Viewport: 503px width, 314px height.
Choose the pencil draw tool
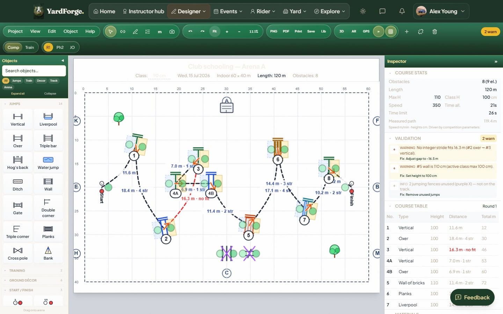coord(135,31)
